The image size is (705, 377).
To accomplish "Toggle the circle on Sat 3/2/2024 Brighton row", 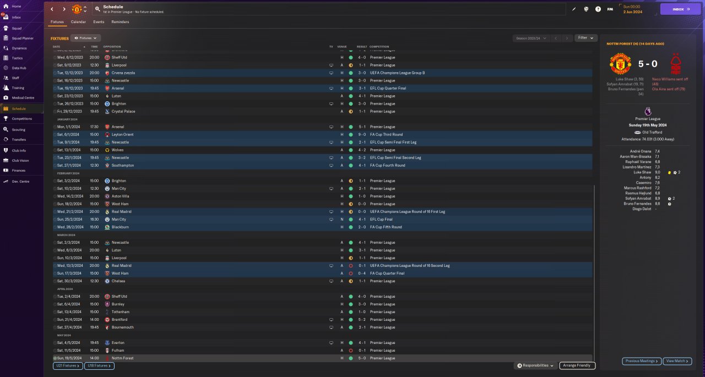I will click(55, 181).
